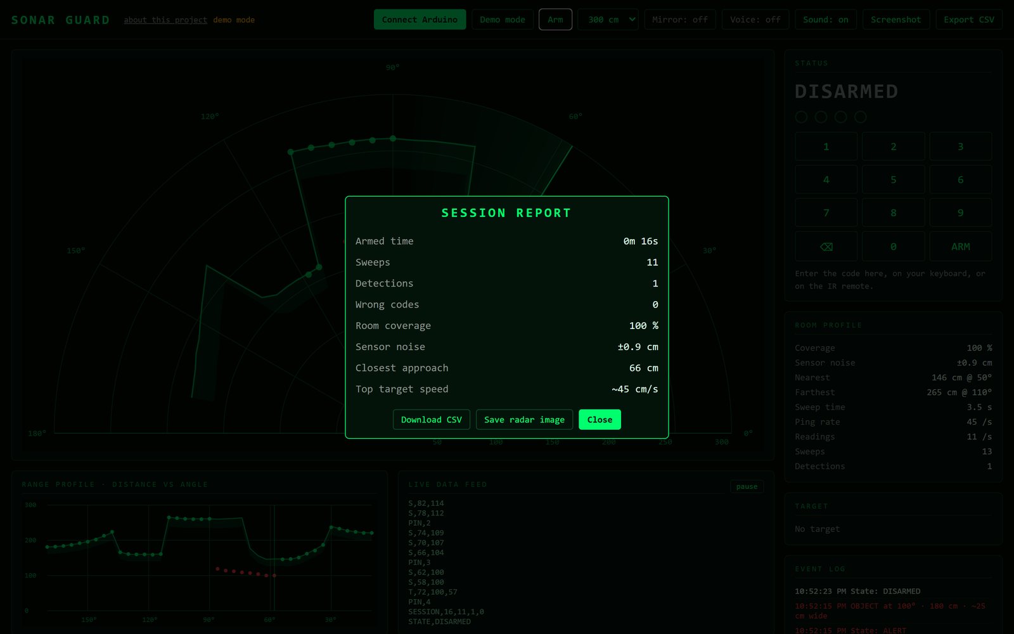Click the 'Farthest' value 265 cm @ 110°

point(959,392)
